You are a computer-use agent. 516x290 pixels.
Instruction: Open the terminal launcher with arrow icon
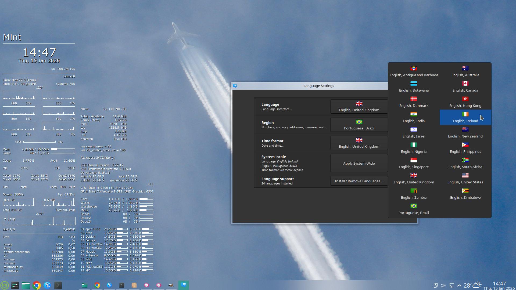[58, 285]
